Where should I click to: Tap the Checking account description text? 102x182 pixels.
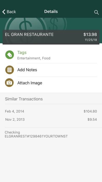click(x=36, y=134)
